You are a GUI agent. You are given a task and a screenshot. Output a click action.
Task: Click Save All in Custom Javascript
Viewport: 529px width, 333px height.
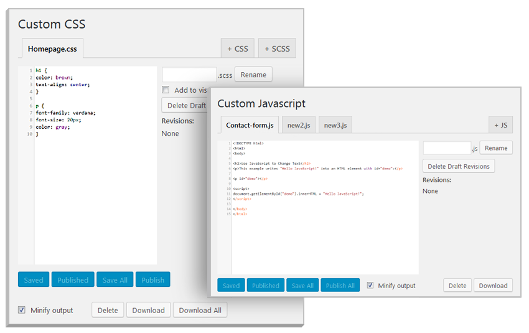(x=302, y=286)
